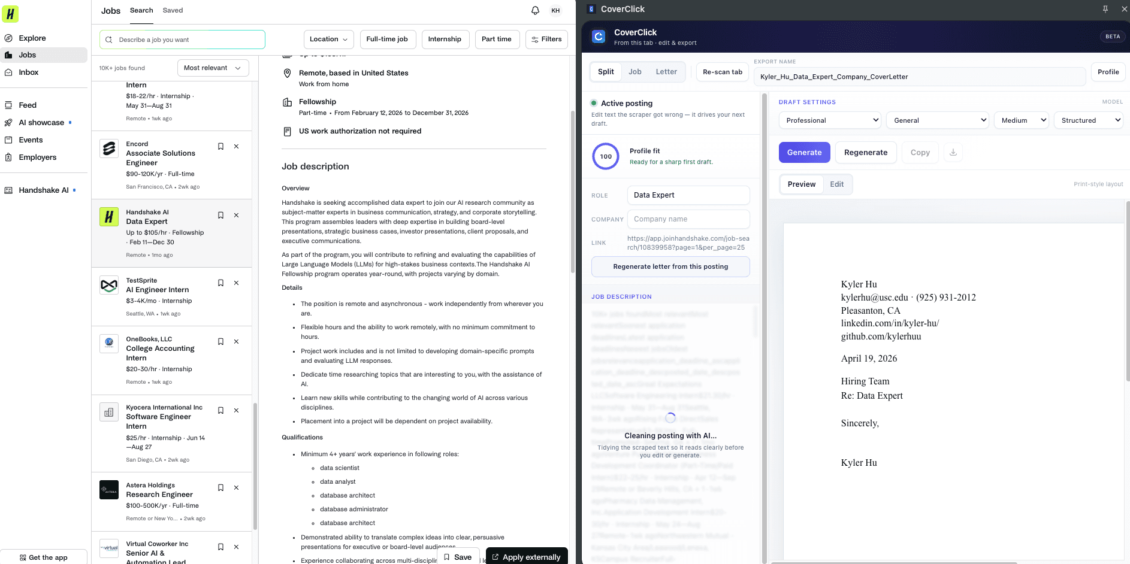Open Handshake AI in the sidebar

[44, 190]
